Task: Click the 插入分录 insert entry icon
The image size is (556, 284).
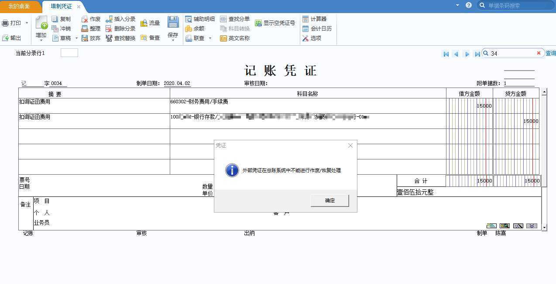Action: pyautogui.click(x=109, y=19)
